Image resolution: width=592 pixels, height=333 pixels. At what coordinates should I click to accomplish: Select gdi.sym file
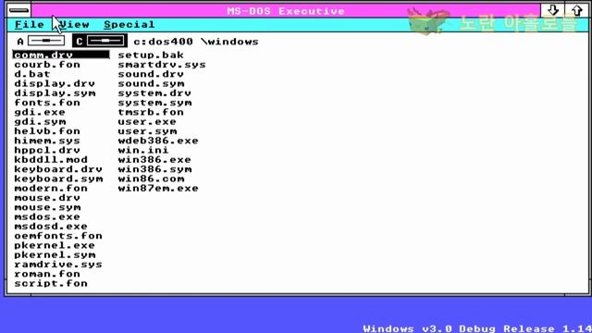[x=40, y=121]
